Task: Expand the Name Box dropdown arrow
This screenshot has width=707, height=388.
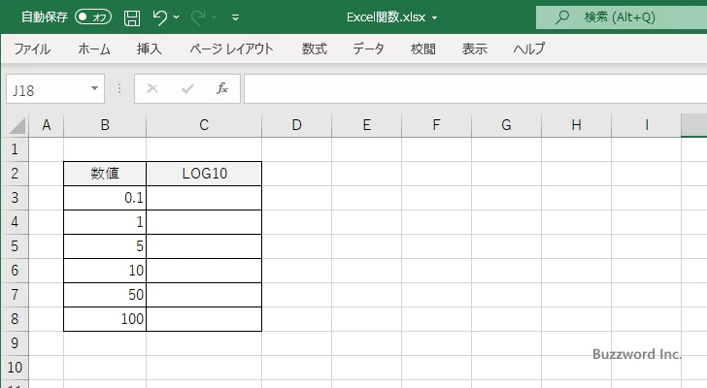Action: (95, 88)
